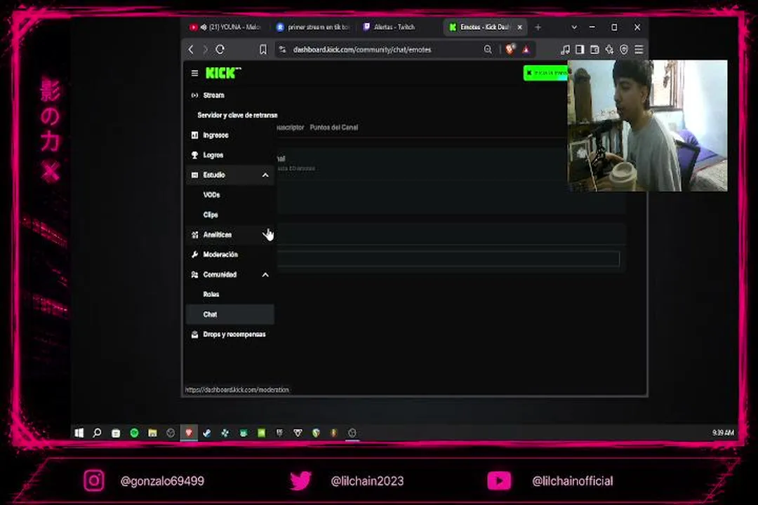758x505 pixels.
Task: Switch to the primer stream en tik tok tab
Action: pyautogui.click(x=313, y=27)
